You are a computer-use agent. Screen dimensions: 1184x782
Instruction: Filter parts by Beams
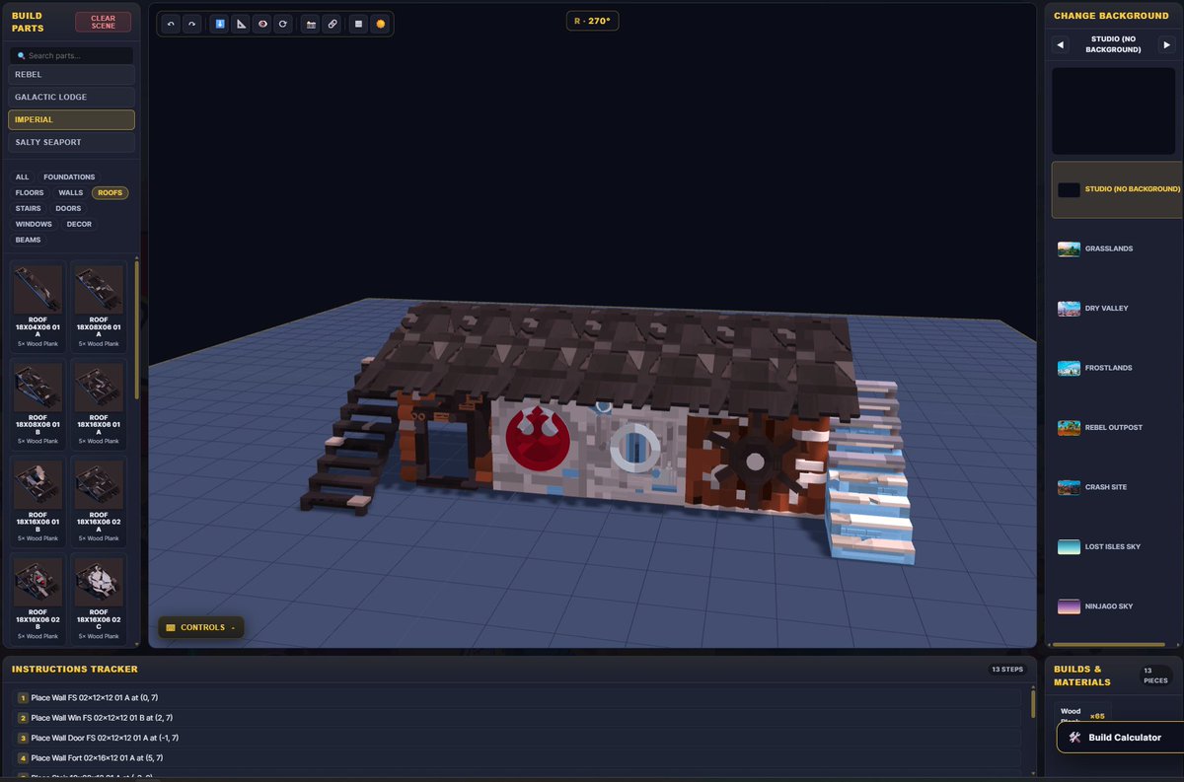click(x=28, y=241)
